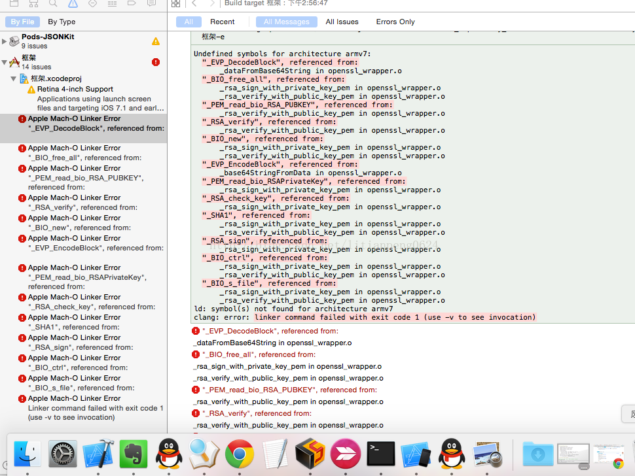Open the breakpoint navigator icon
The image size is (635, 476).
click(x=132, y=4)
